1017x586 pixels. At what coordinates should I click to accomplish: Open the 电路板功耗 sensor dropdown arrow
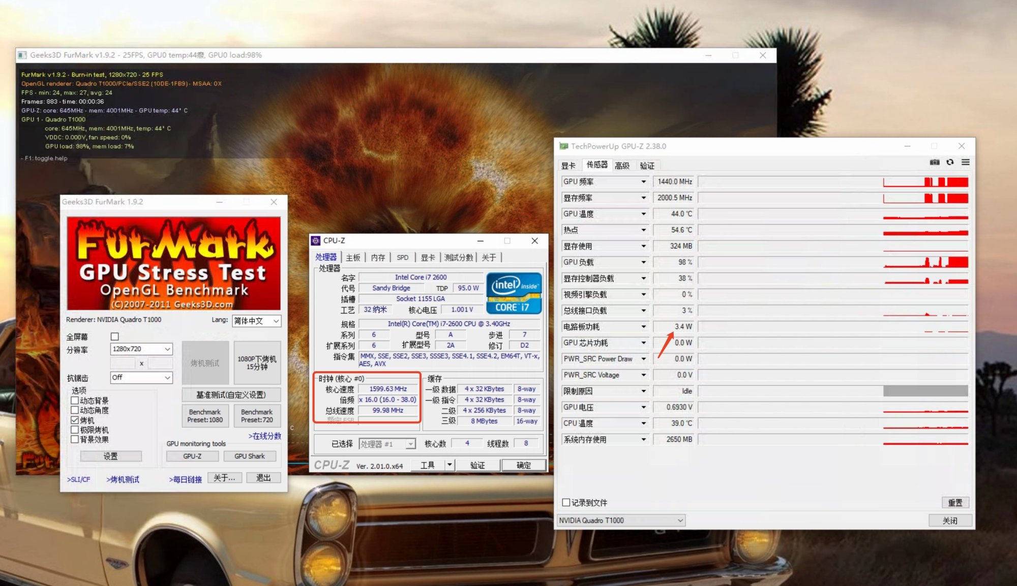pos(643,327)
